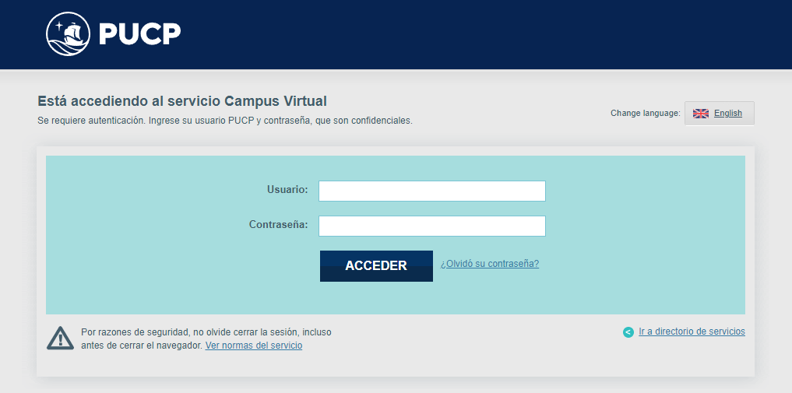
Task: Switch language using the English link
Action: [x=728, y=114]
